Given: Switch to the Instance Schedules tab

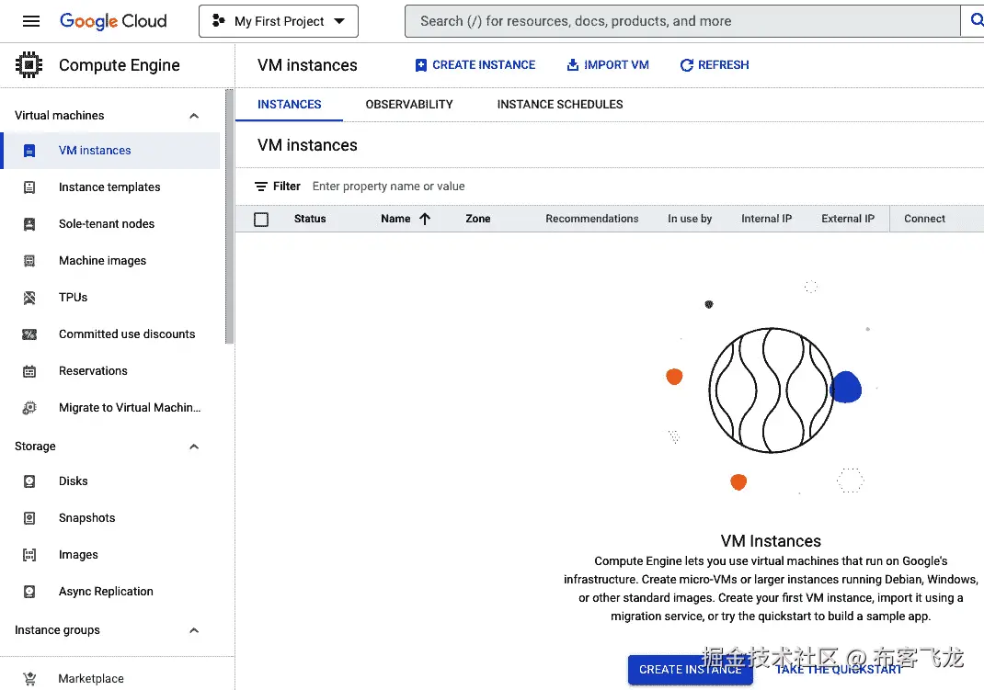Looking at the screenshot, I should tap(560, 105).
